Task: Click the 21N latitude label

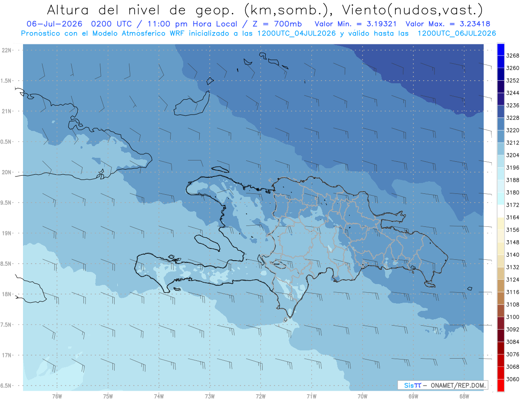Action: [6, 111]
